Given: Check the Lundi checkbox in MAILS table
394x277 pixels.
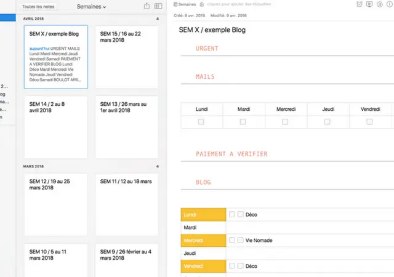Looking at the screenshot, I should point(201,122).
